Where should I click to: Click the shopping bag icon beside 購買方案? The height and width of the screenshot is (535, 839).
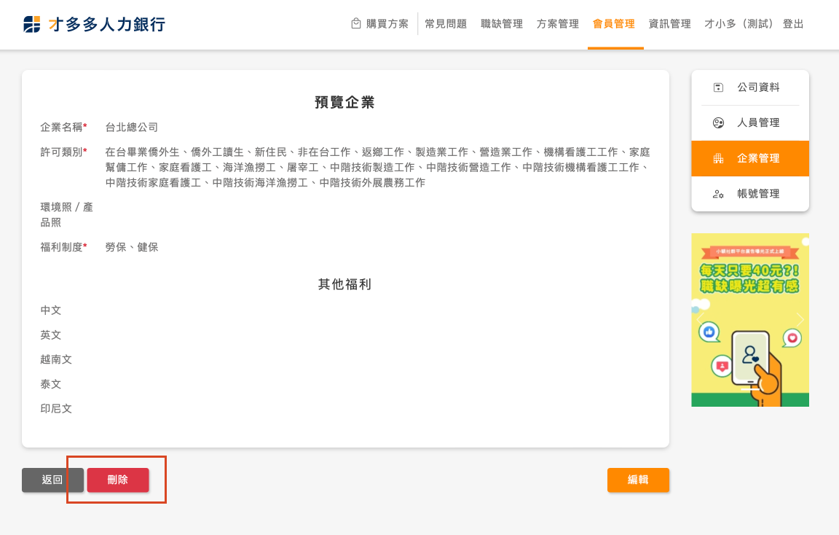tap(356, 23)
